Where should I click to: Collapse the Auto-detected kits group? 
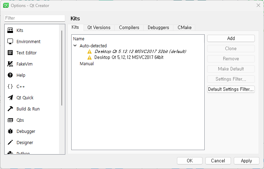click(75, 46)
